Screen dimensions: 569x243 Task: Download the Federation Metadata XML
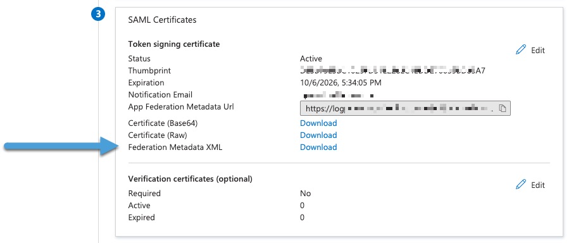click(318, 147)
